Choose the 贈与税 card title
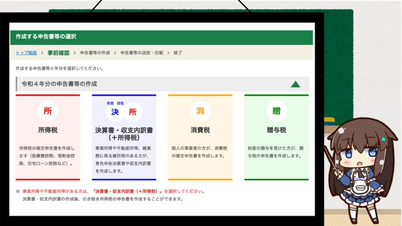 tap(276, 130)
